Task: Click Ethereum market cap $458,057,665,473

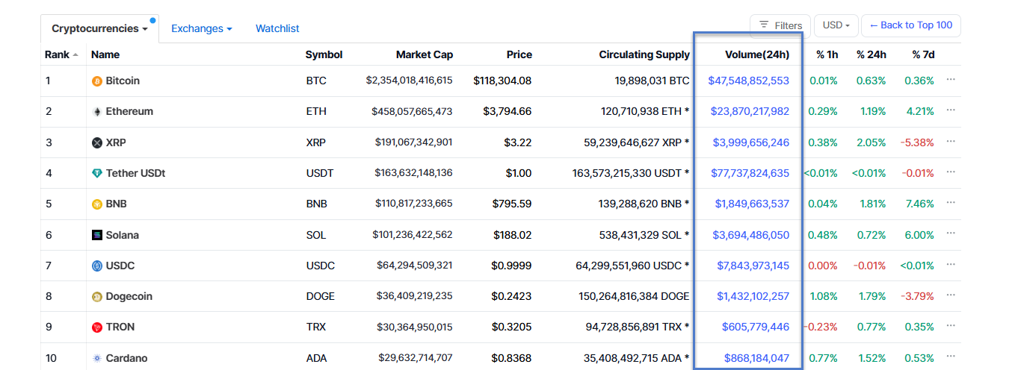Action: [x=412, y=111]
